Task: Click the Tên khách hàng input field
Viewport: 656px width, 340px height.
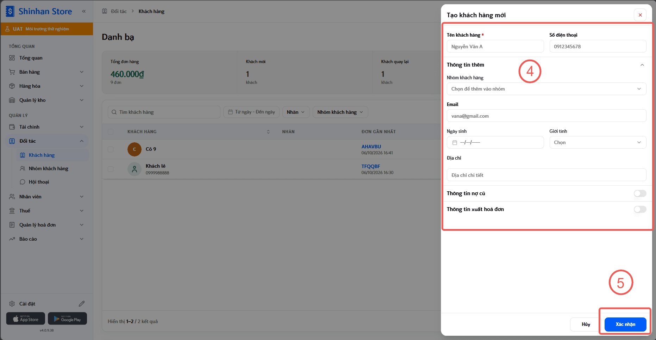Action: [495, 46]
